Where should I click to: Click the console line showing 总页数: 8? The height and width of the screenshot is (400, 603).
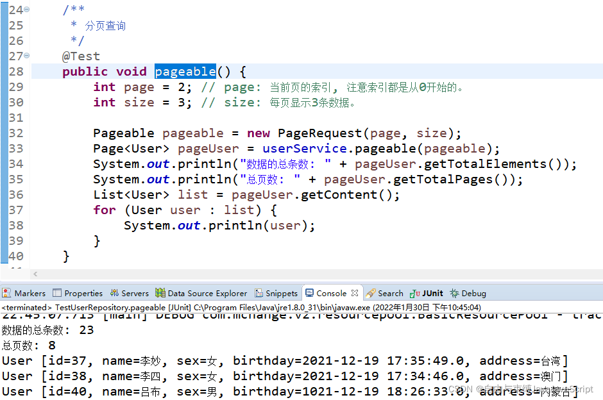pyautogui.click(x=28, y=345)
